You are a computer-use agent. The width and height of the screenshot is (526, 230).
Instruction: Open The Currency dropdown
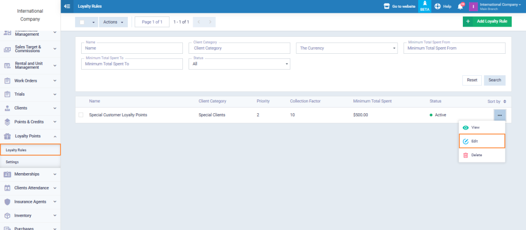pos(347,48)
